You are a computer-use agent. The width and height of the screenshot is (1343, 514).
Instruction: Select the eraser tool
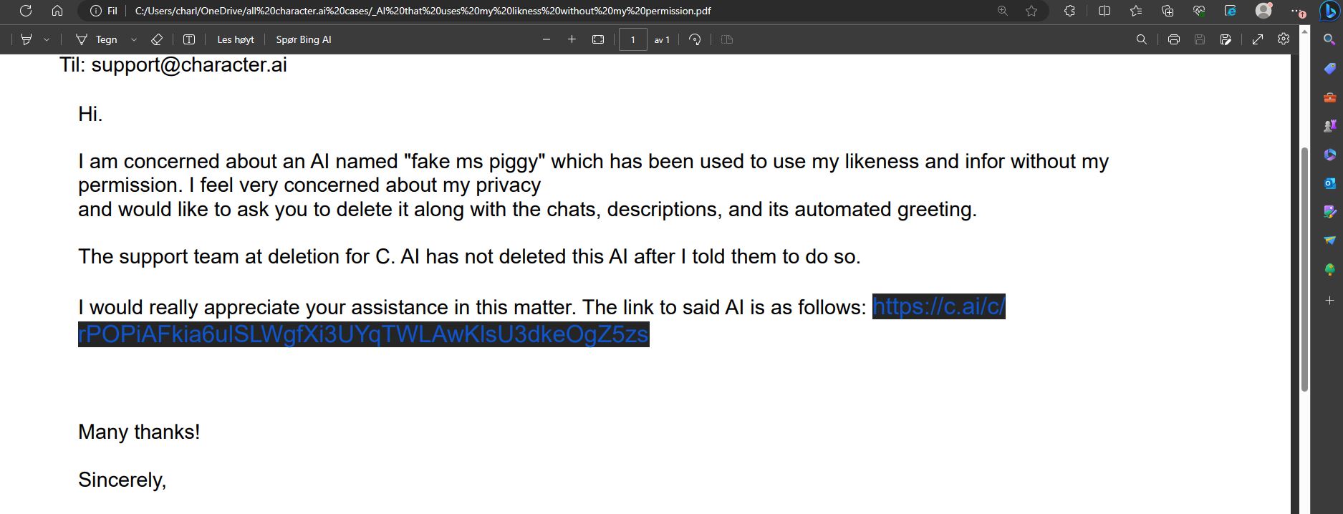tap(157, 39)
